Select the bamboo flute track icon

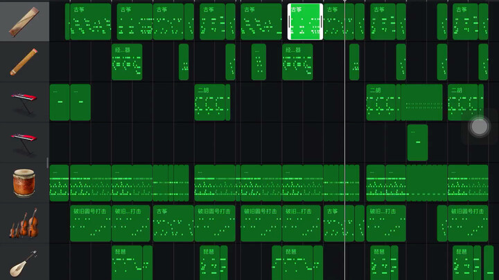(24, 62)
